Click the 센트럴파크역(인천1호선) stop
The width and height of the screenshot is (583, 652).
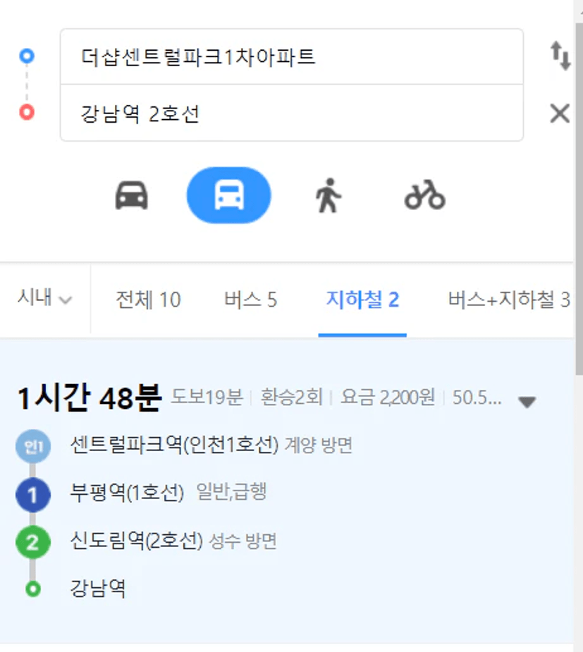(174, 445)
